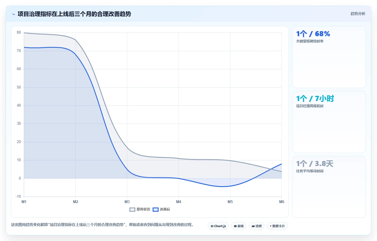Screen dimensions: 377x241
Task: Click the 关键里程碑按时率 label
Action: [x=310, y=41]
